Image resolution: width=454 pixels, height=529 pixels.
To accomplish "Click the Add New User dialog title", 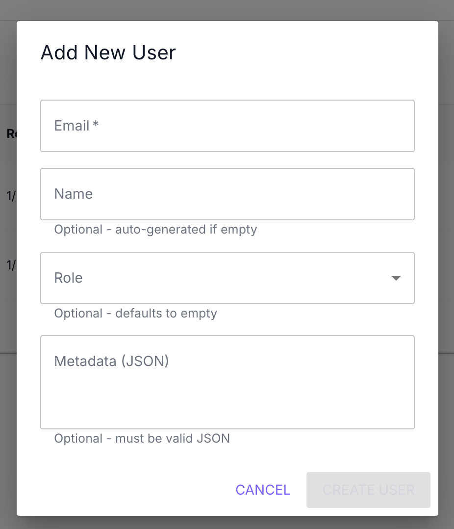I will (x=108, y=53).
